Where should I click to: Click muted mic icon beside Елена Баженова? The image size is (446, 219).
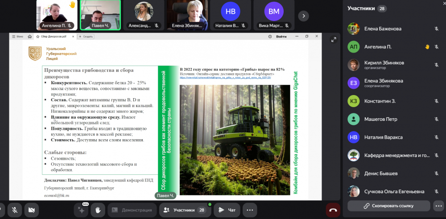[437, 29]
